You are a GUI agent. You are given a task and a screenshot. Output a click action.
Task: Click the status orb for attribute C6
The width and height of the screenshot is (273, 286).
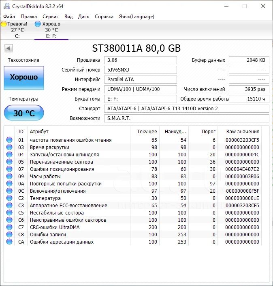(x=9, y=220)
